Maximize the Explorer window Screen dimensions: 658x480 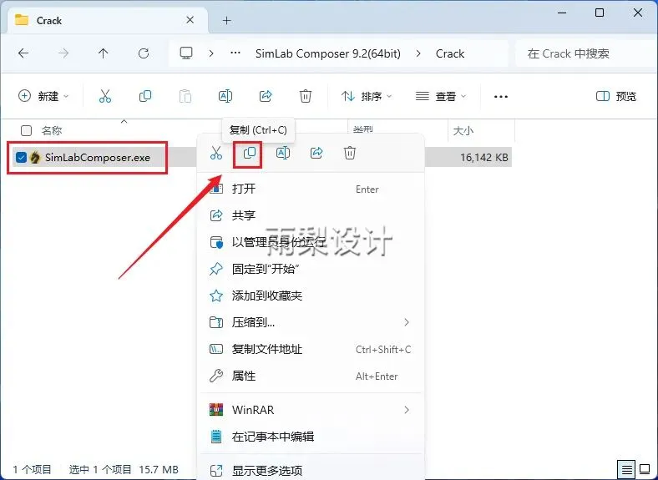(x=600, y=13)
